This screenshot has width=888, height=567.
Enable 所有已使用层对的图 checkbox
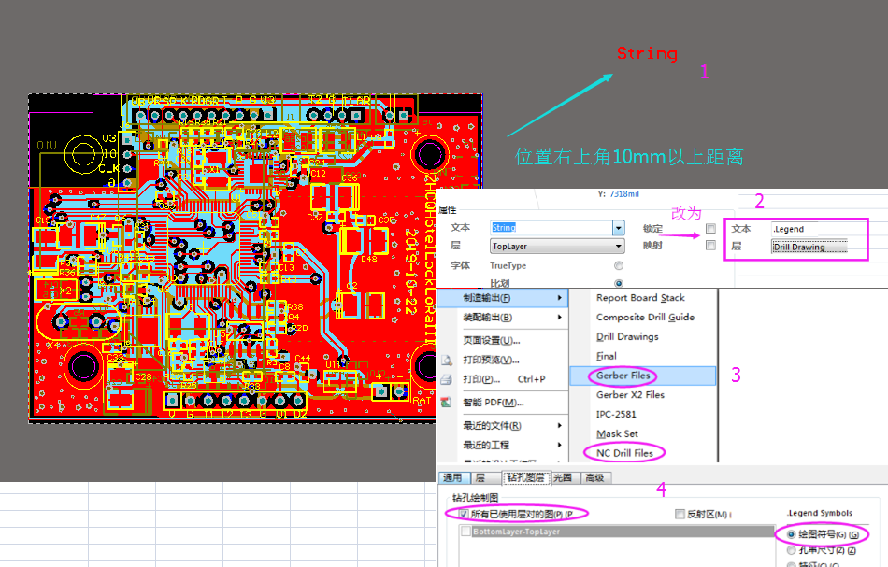point(464,514)
